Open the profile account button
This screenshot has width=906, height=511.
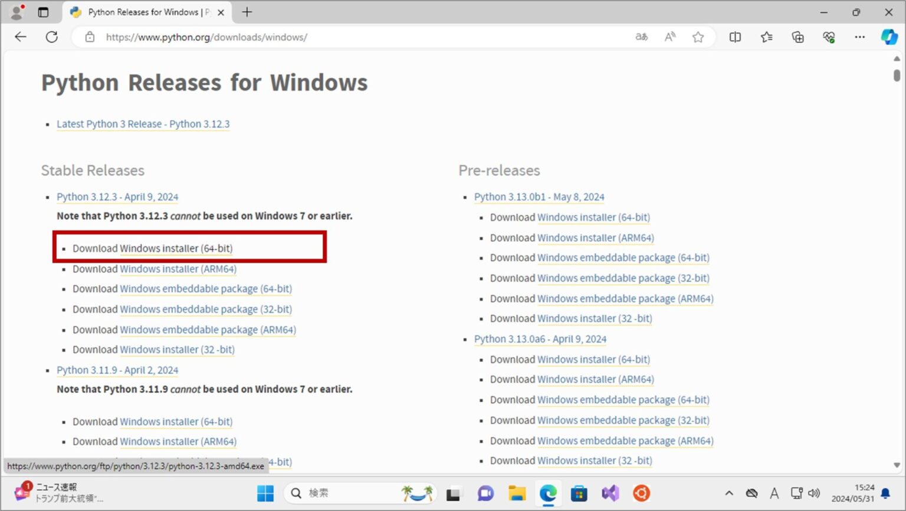[x=17, y=12]
